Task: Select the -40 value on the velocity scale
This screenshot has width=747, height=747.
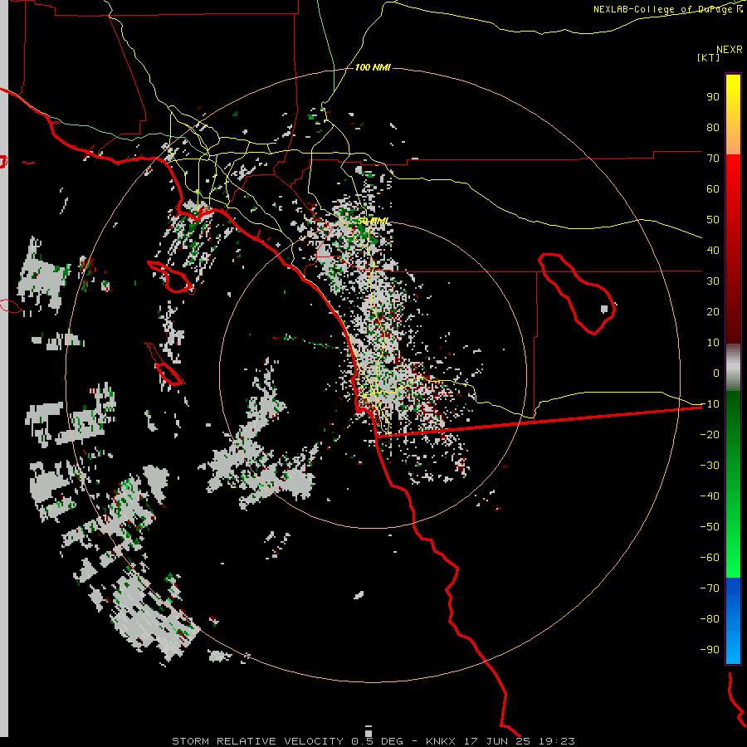Action: tap(710, 496)
